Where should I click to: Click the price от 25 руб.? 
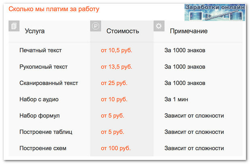pyautogui.click(x=114, y=83)
